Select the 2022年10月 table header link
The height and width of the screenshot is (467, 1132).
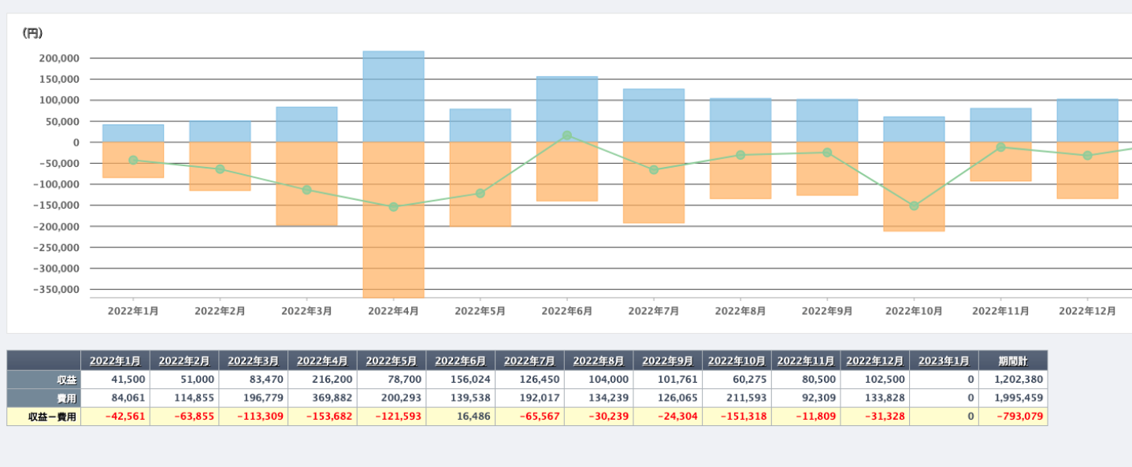(x=737, y=361)
